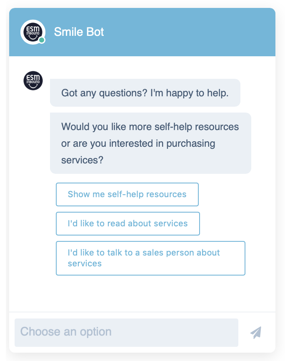Click the Smile Bot title text

point(79,32)
